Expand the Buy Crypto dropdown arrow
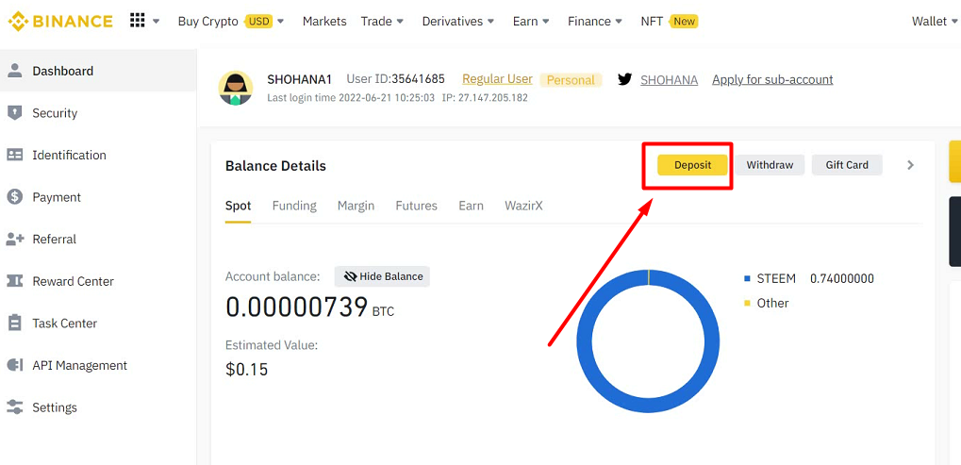Image resolution: width=961 pixels, height=465 pixels. pyautogui.click(x=281, y=22)
